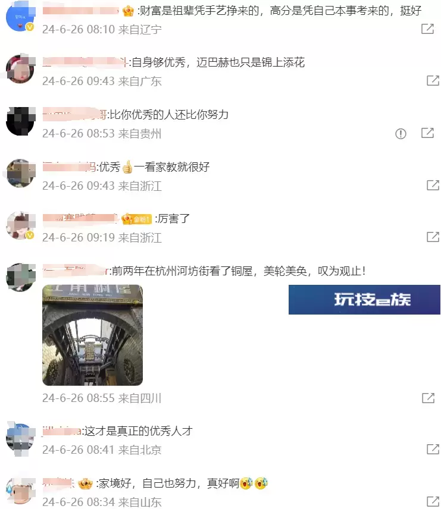
Task: Open avatar of the Liaoning commenter
Action: pyautogui.click(x=20, y=17)
